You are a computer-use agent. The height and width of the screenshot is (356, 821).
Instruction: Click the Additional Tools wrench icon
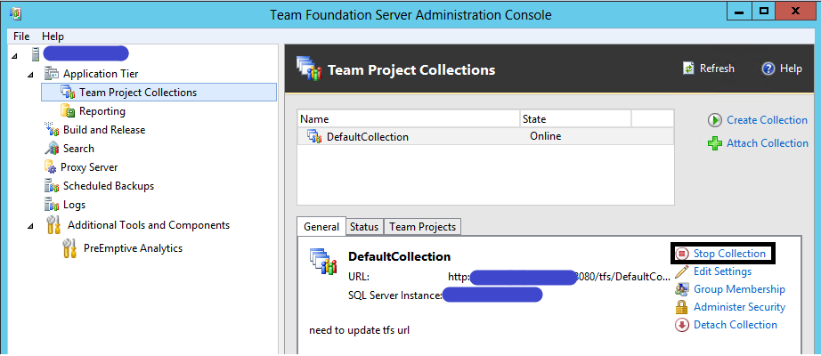click(53, 225)
